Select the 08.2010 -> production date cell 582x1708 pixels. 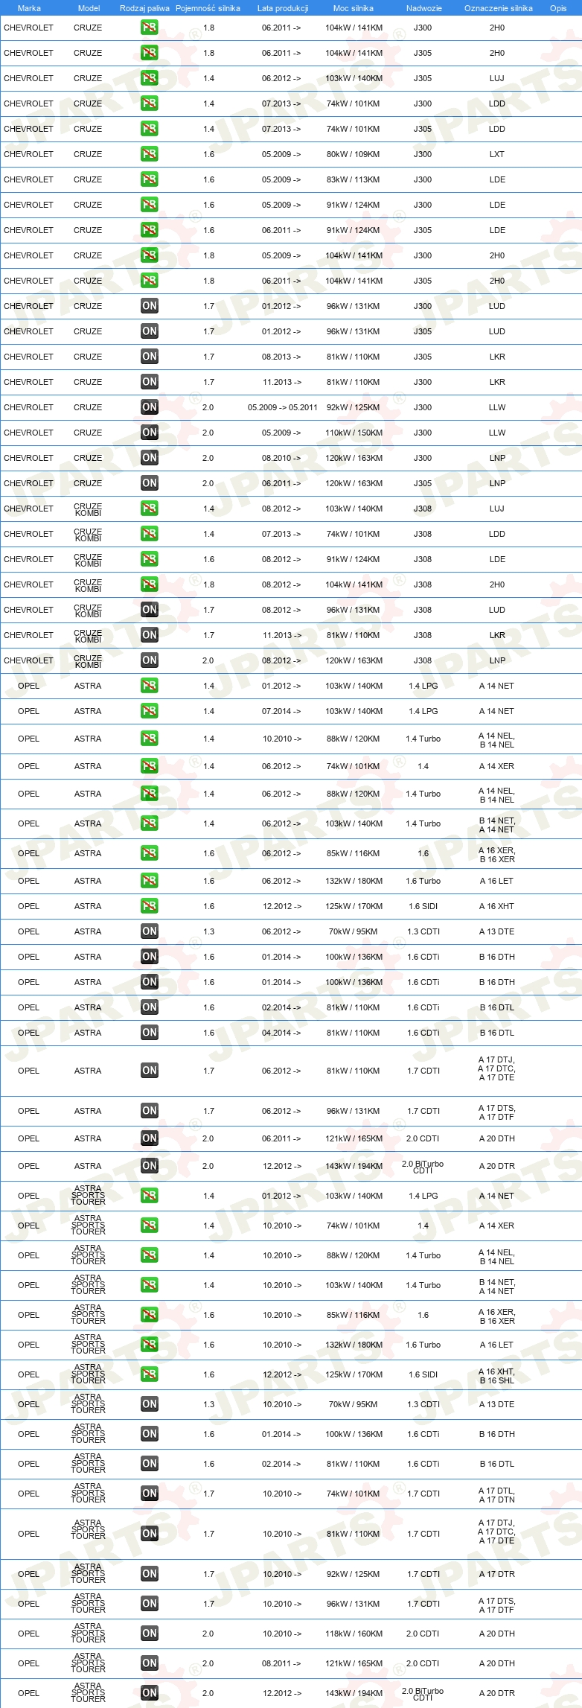pos(281,458)
